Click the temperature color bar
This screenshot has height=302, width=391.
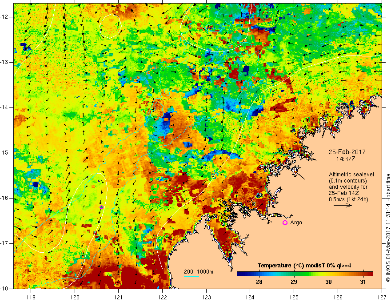pos(305,274)
